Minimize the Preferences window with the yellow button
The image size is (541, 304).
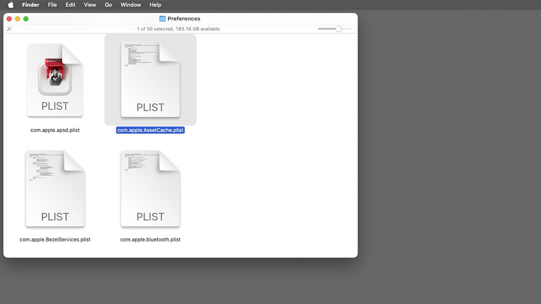point(18,18)
